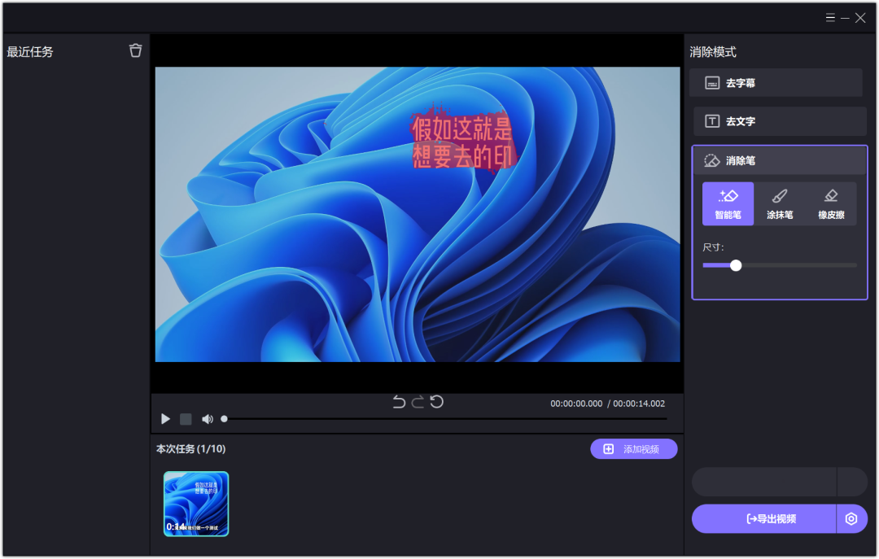Click the 最近任务 heading
The width and height of the screenshot is (879, 559).
pos(30,52)
